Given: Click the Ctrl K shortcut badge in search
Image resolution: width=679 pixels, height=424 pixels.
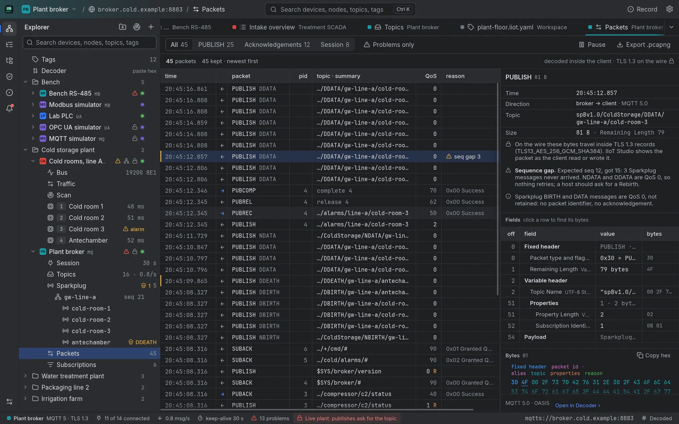Looking at the screenshot, I should pos(403,9).
